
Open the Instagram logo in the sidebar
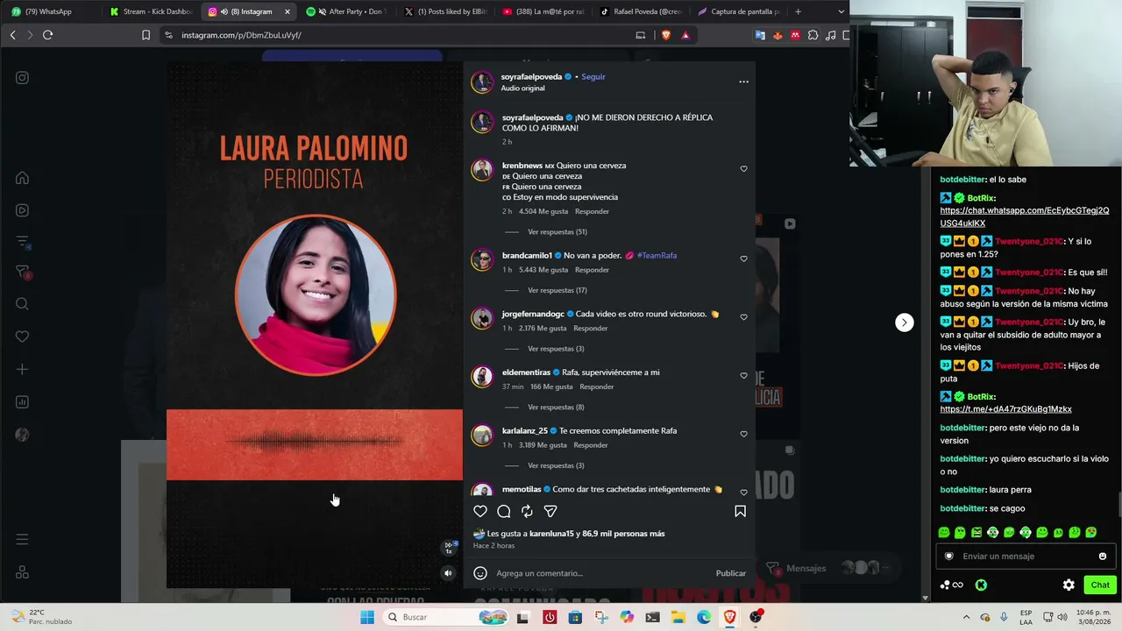[x=23, y=77]
